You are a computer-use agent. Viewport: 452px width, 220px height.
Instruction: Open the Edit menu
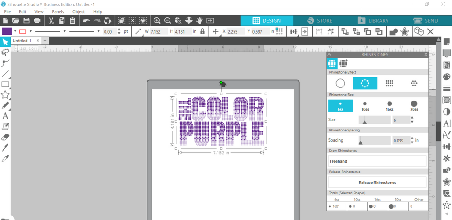(x=23, y=12)
